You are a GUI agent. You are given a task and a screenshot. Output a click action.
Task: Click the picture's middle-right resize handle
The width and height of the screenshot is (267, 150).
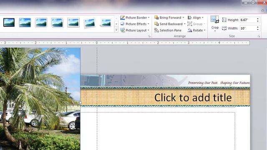81,102
